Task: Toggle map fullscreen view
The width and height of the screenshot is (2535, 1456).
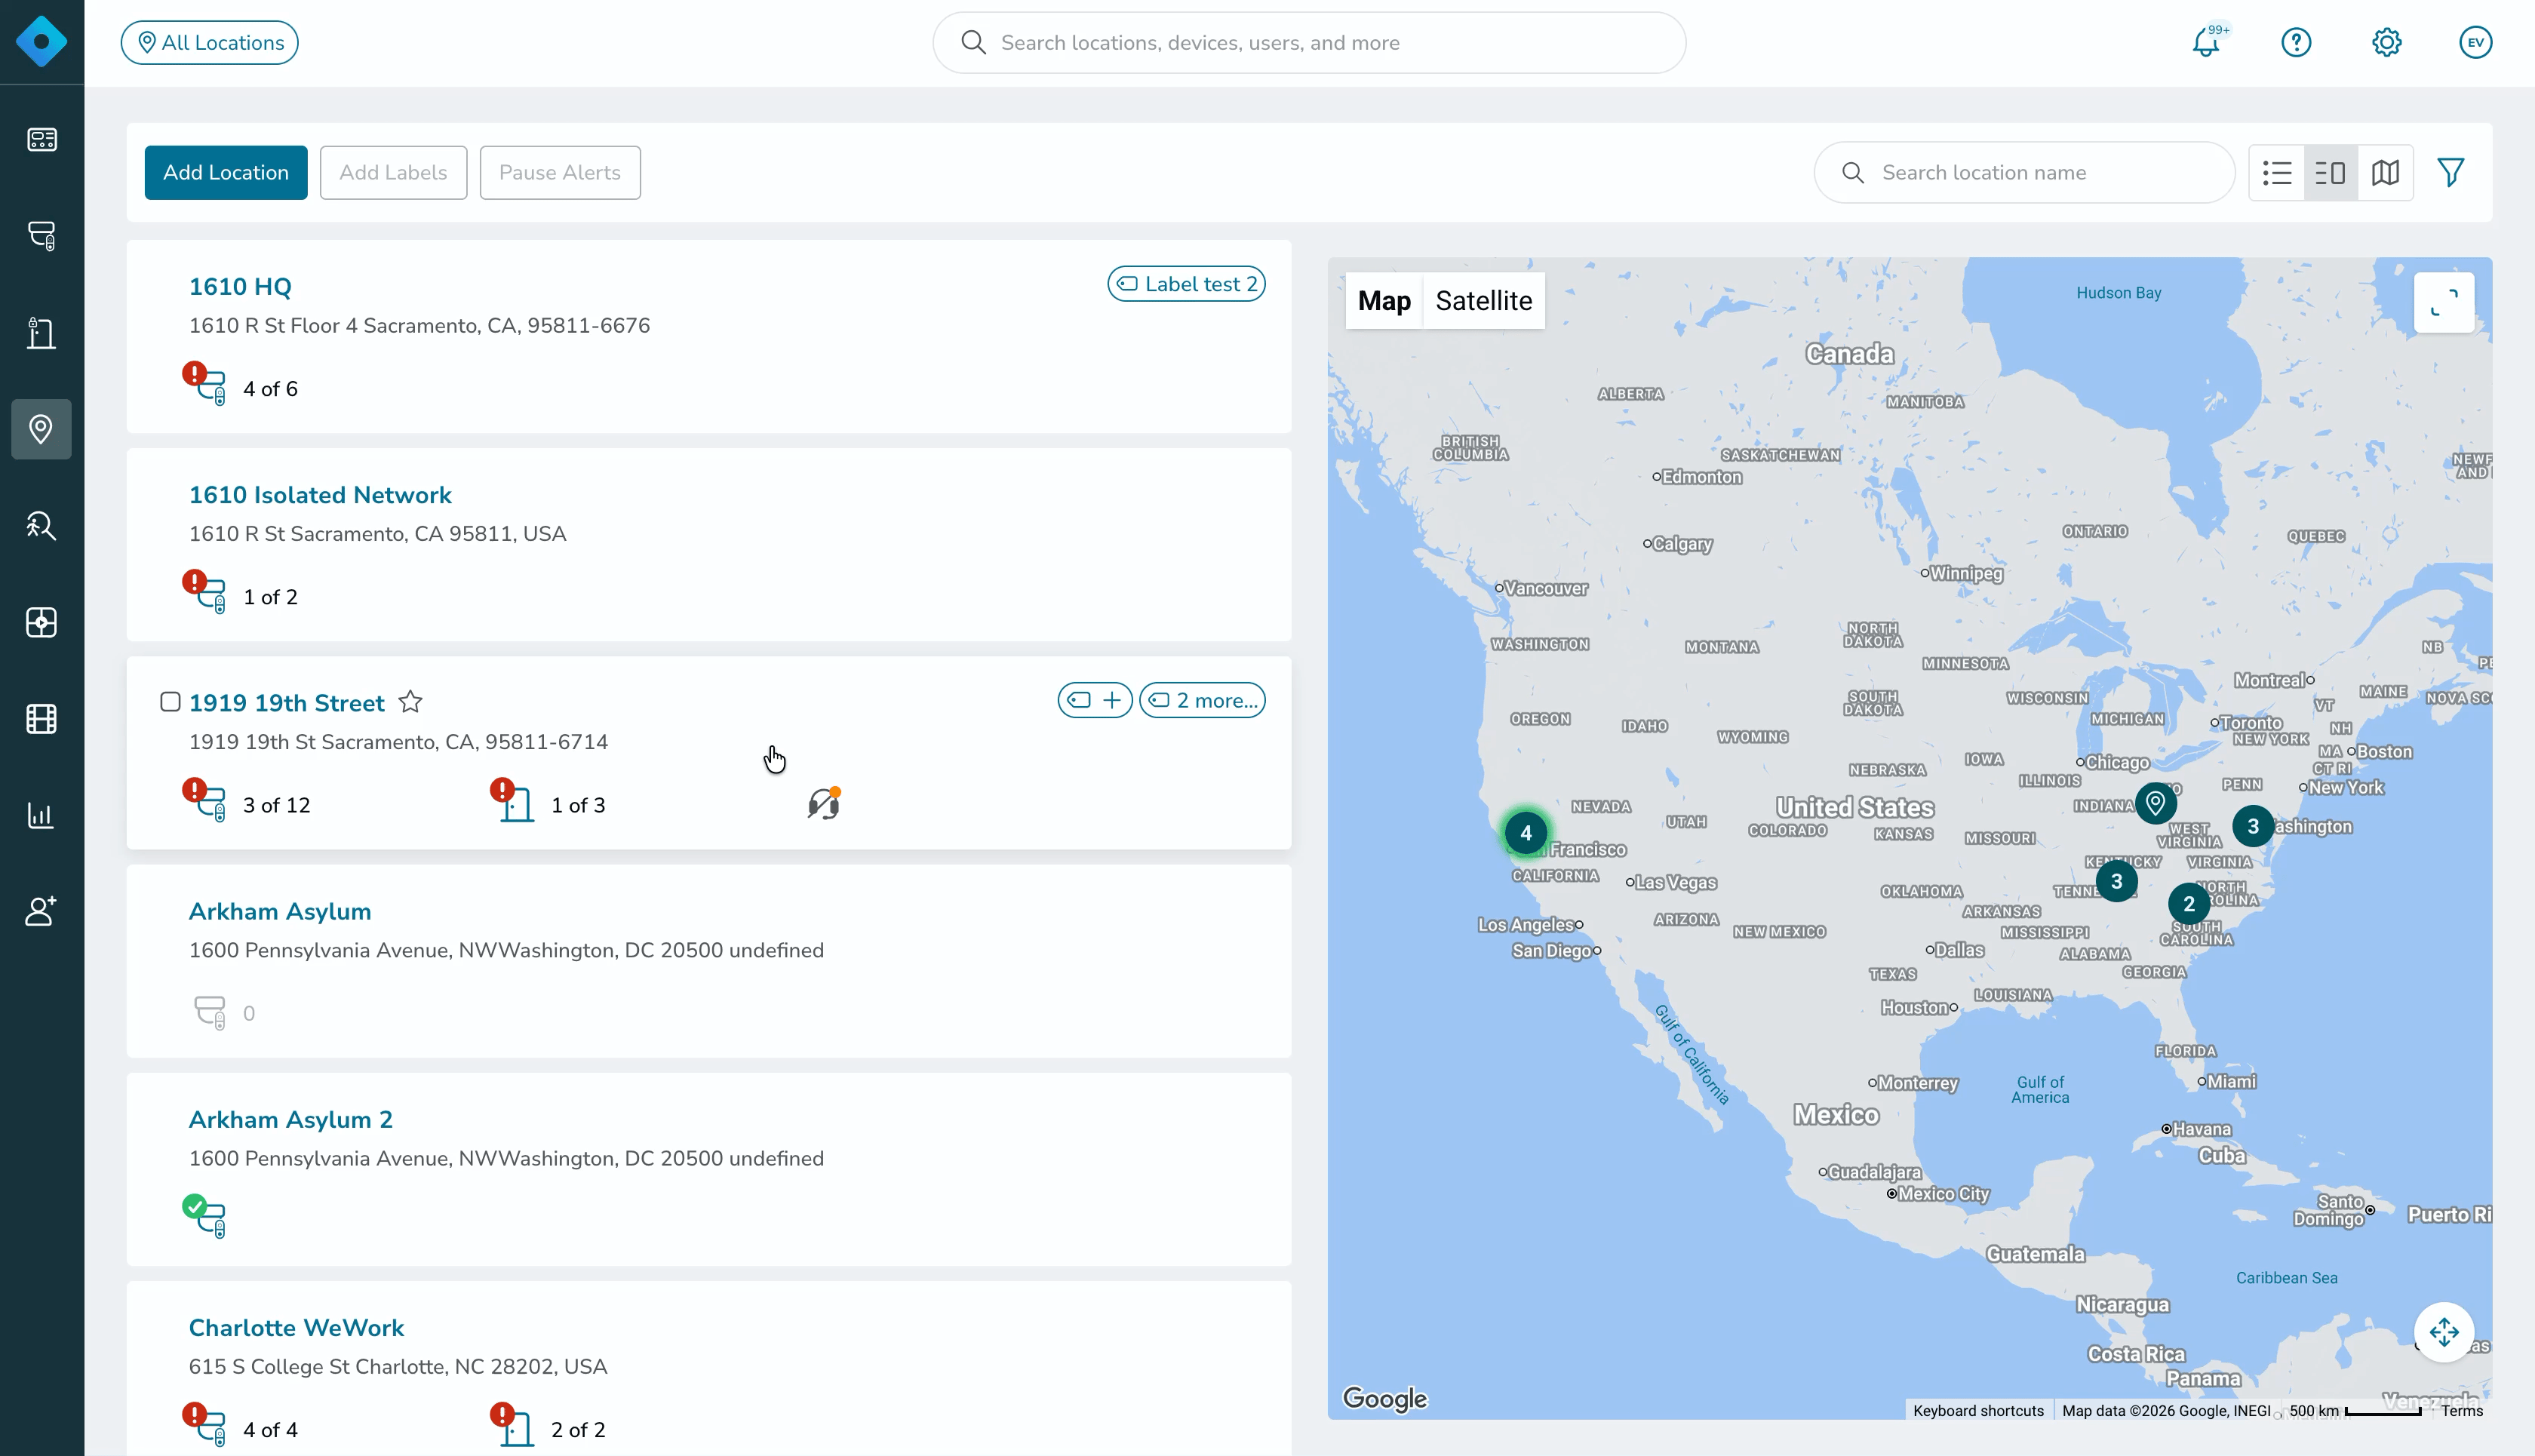Action: (2443, 302)
